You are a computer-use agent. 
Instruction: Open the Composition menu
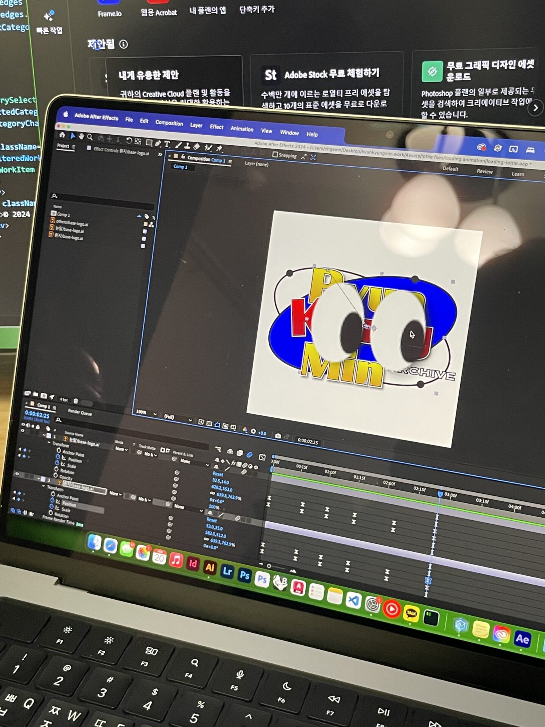(x=169, y=123)
